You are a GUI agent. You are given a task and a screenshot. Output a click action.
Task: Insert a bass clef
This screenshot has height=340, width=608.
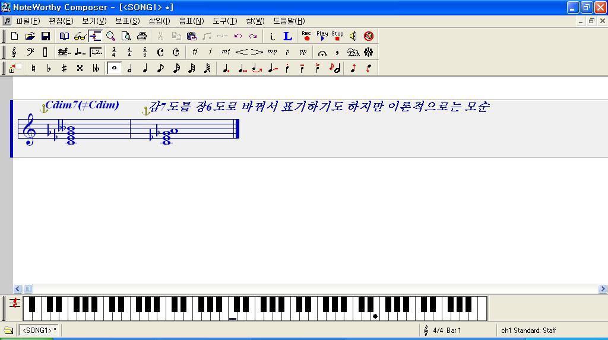point(30,52)
